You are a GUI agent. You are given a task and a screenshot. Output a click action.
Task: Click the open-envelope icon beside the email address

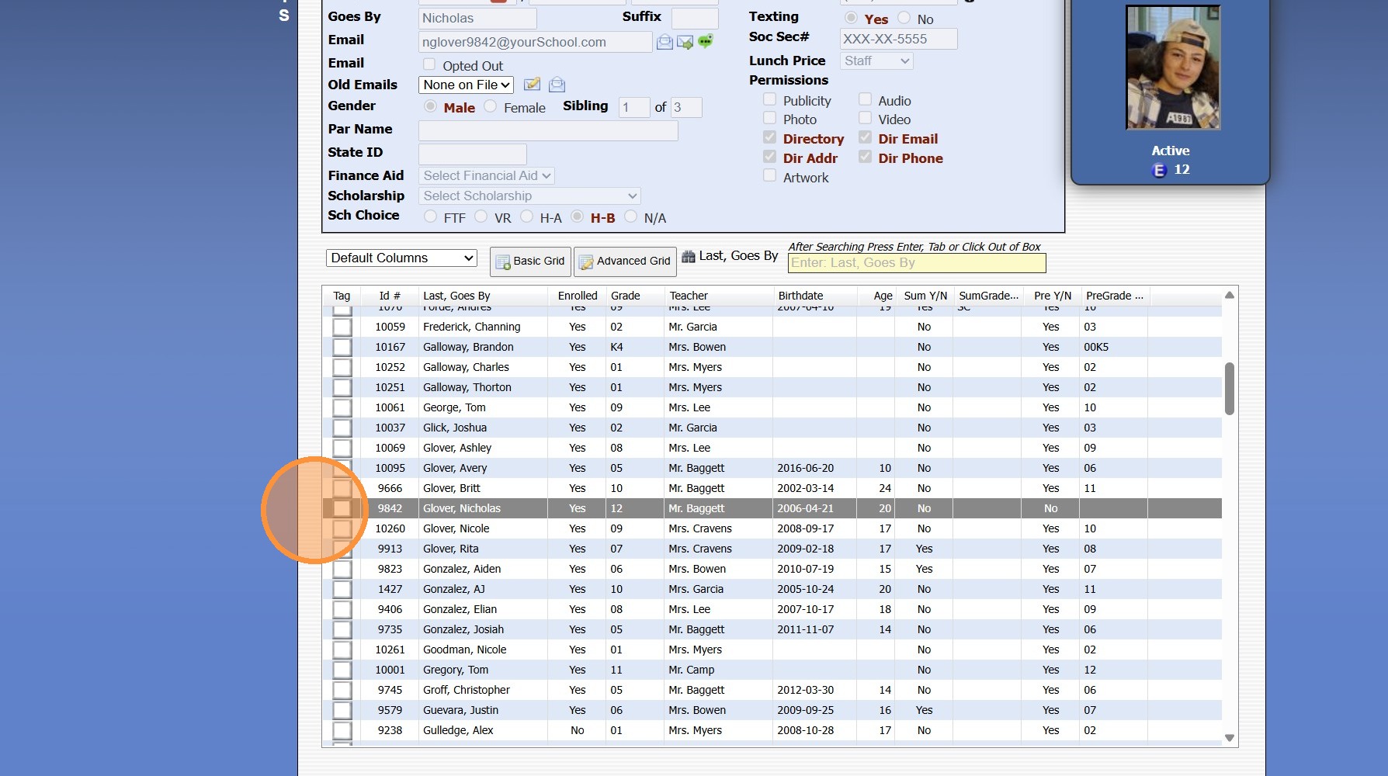pos(665,42)
